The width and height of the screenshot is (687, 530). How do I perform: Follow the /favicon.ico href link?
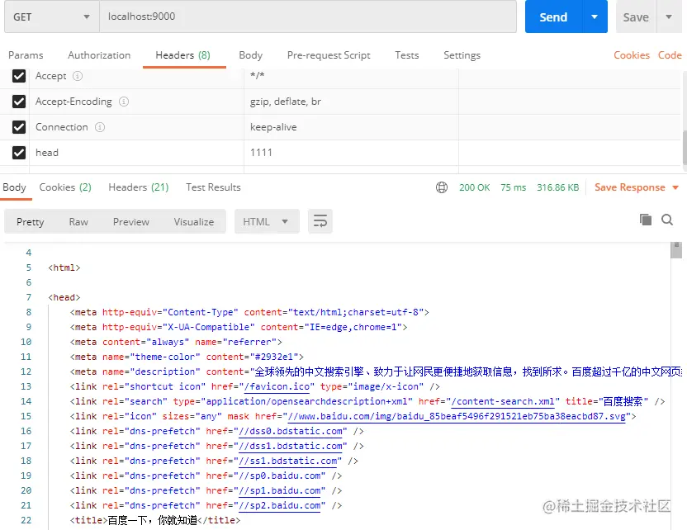pos(278,387)
